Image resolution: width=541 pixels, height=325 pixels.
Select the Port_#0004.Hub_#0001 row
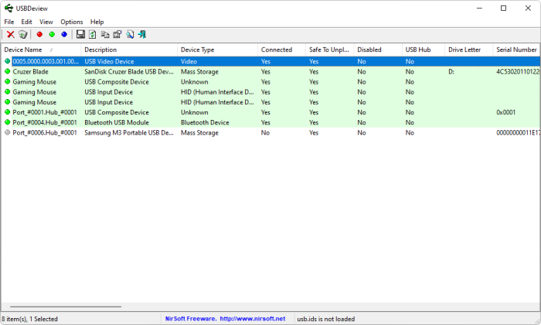270,122
